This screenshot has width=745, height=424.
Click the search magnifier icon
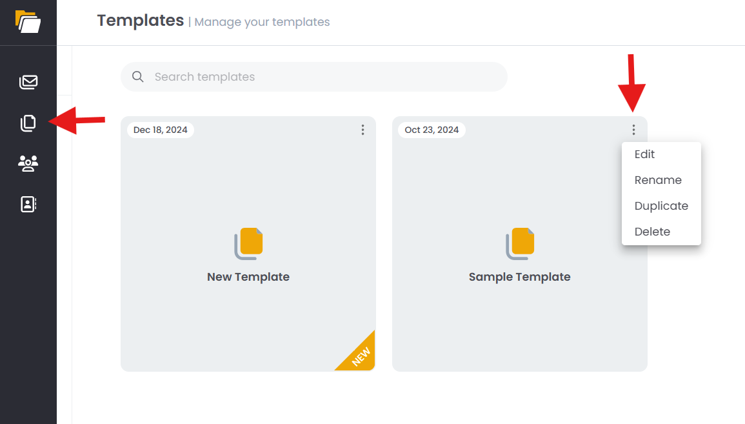(x=137, y=77)
